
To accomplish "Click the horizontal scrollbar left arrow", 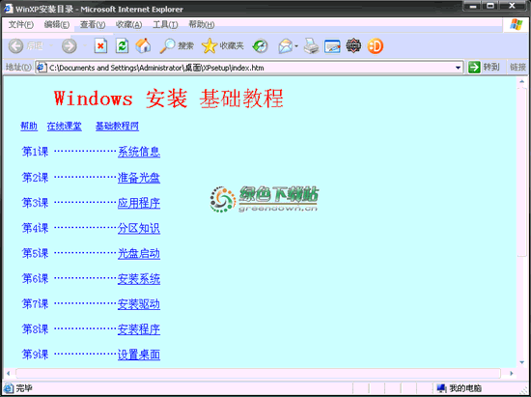I will (x=9, y=373).
